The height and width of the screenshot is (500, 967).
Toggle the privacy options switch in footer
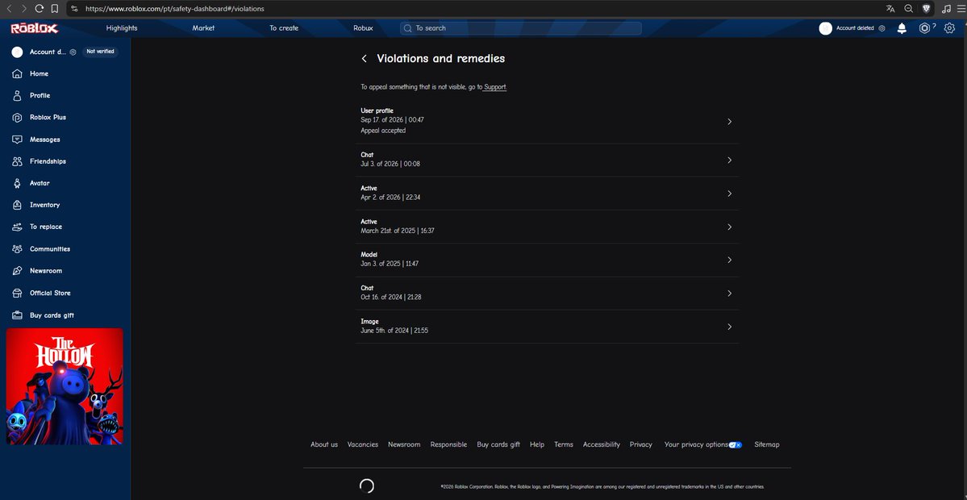click(x=735, y=444)
